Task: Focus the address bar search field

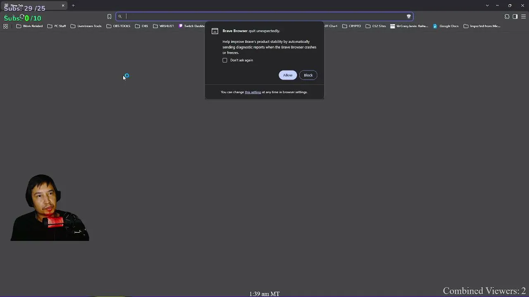Action: coord(264,16)
